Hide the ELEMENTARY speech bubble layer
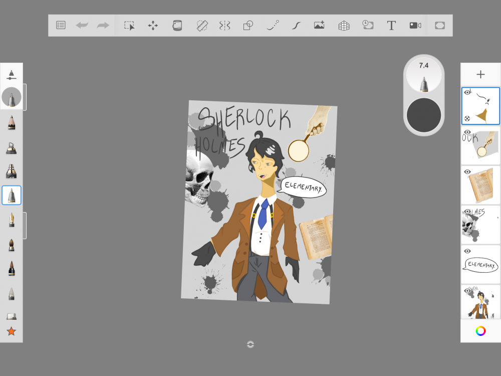The image size is (501, 376). click(467, 251)
